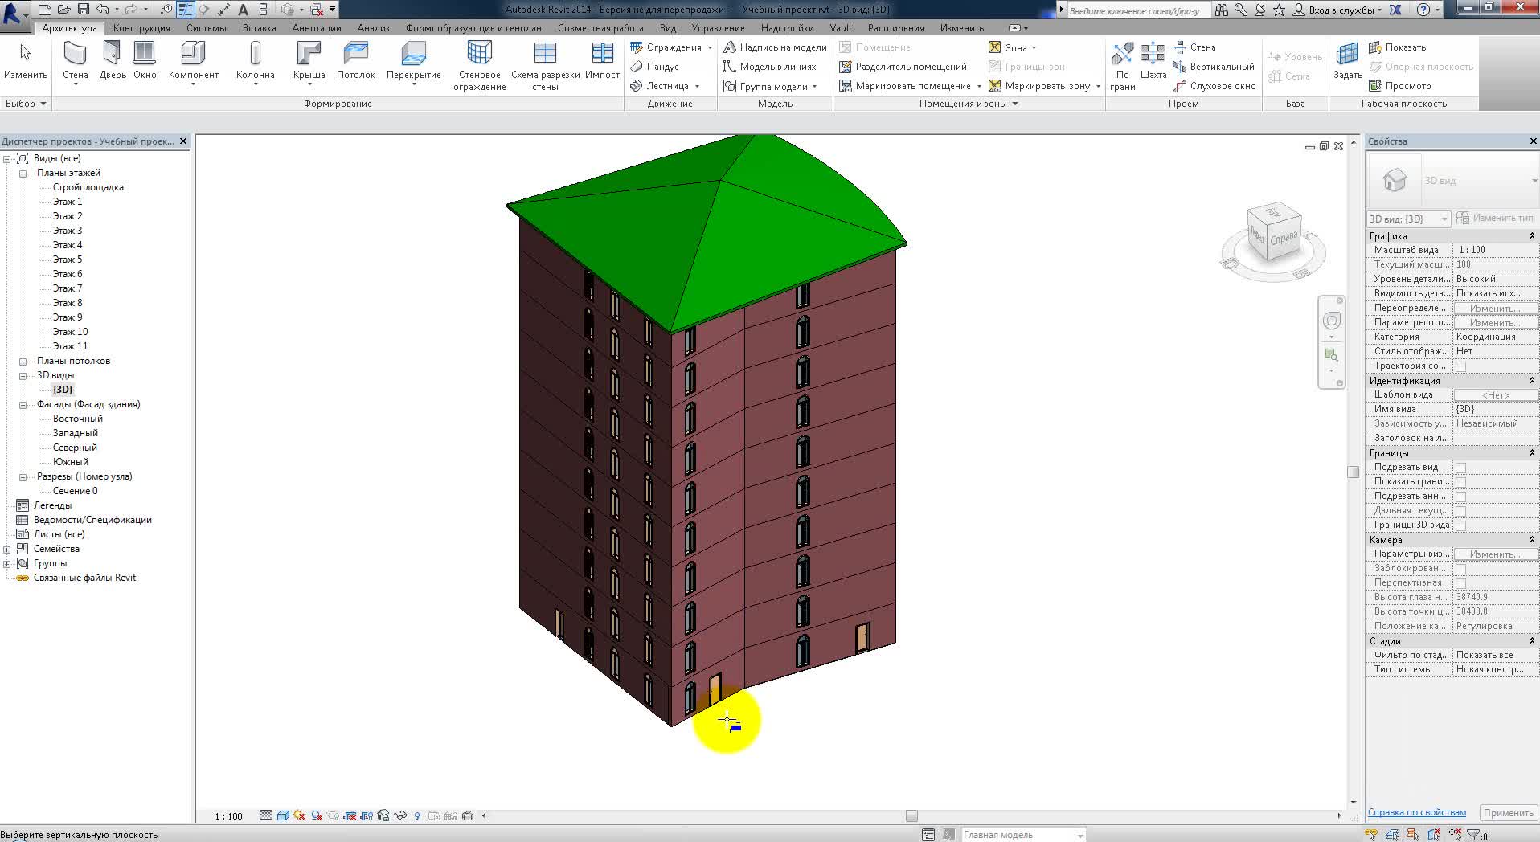This screenshot has height=842, width=1540.
Task: Expand the Планы потолков tree node
Action: coord(23,361)
